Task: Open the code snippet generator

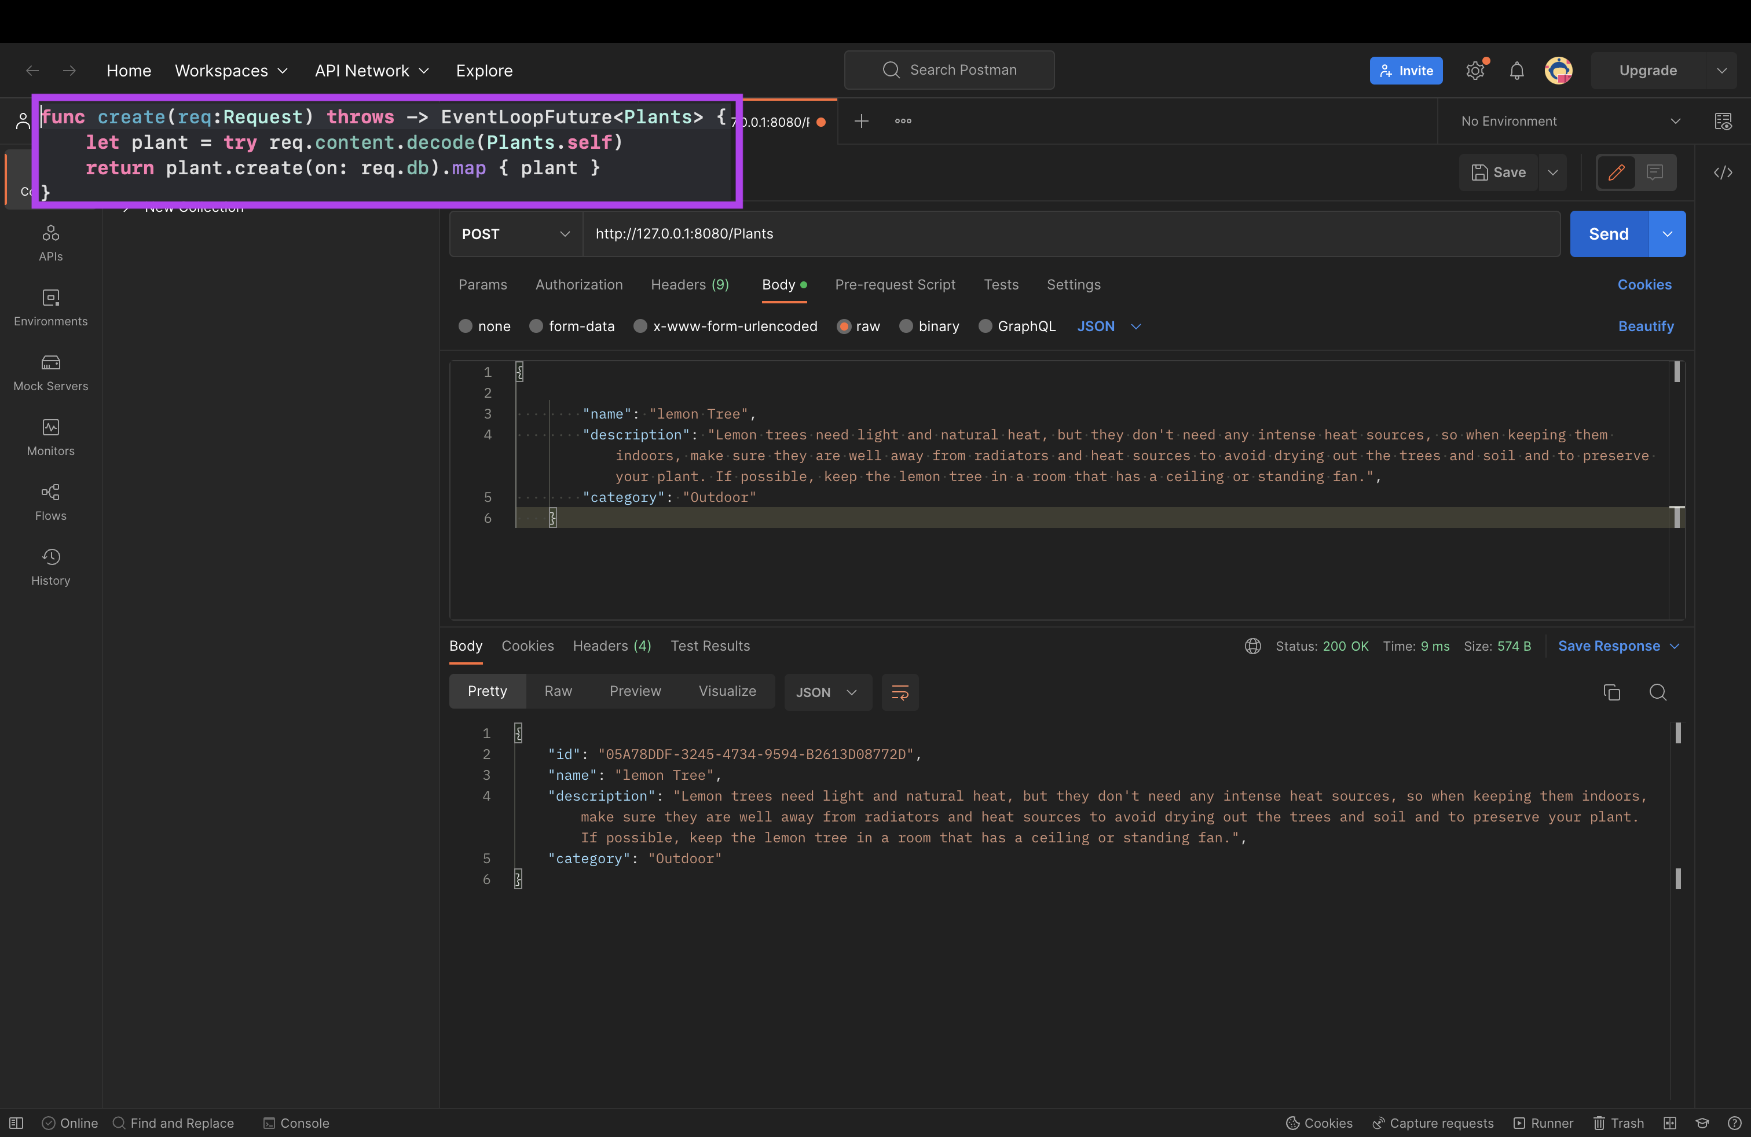Action: (1724, 172)
